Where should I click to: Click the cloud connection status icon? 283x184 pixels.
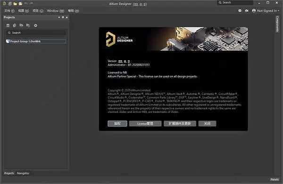[x=247, y=11]
